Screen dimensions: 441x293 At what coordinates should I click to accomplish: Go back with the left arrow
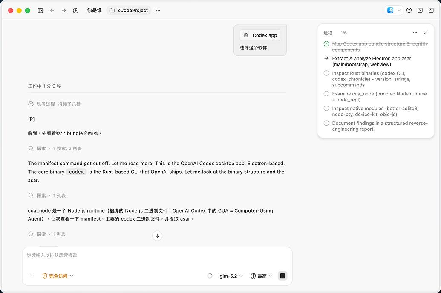point(52,10)
